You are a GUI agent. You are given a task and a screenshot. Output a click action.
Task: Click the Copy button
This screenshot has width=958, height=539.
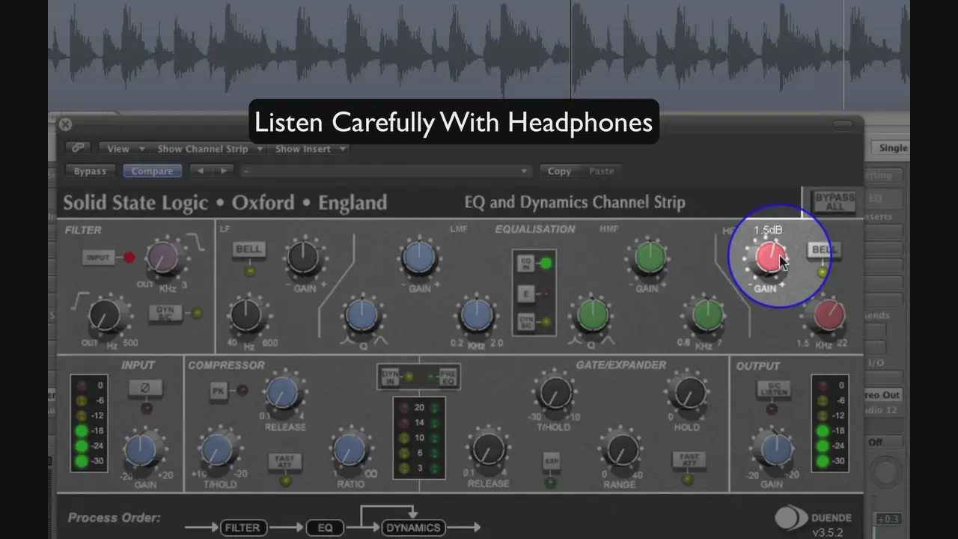559,171
